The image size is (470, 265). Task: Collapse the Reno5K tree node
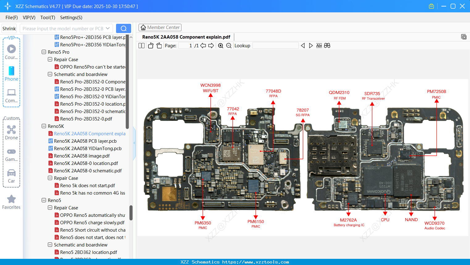(44, 126)
